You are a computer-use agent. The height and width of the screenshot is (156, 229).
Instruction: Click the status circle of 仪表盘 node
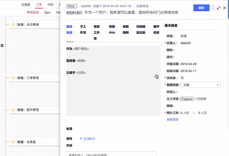tap(13, 142)
